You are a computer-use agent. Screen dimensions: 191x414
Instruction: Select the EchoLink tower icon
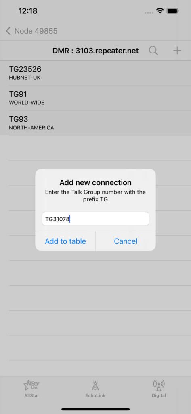click(x=95, y=385)
